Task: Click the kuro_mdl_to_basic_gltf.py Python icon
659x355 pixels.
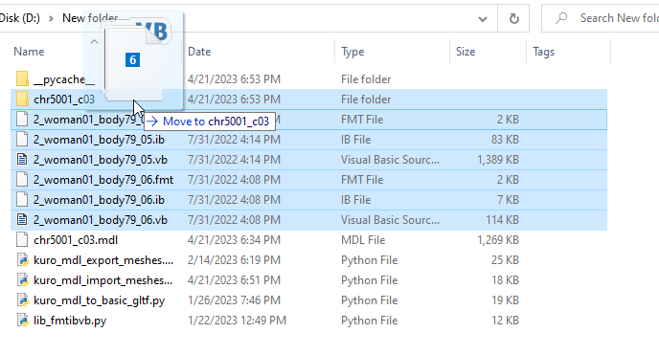Action: [x=22, y=300]
